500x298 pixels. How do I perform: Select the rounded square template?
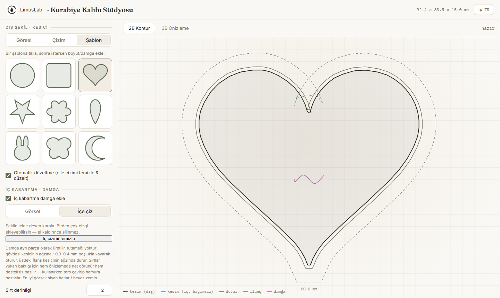(x=59, y=75)
